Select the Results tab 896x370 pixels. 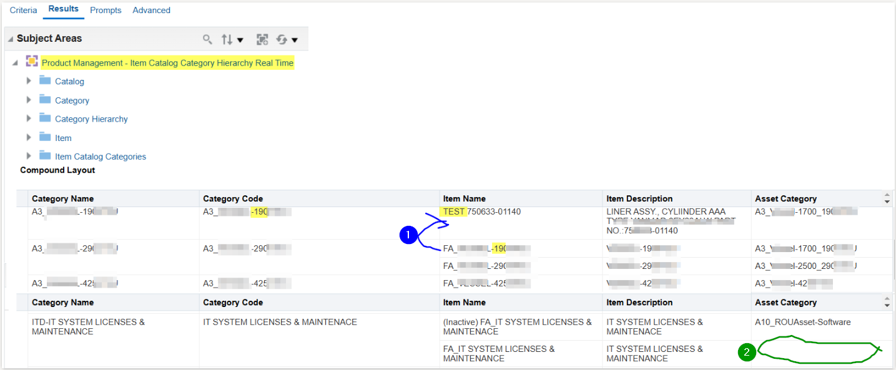[64, 9]
